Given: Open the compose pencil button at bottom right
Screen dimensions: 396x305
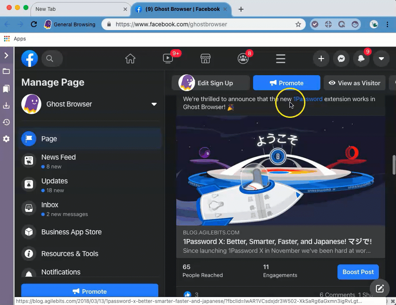Looking at the screenshot, I should [x=379, y=288].
